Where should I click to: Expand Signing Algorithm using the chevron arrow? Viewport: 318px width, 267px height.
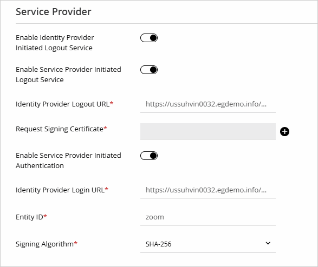[x=268, y=243]
